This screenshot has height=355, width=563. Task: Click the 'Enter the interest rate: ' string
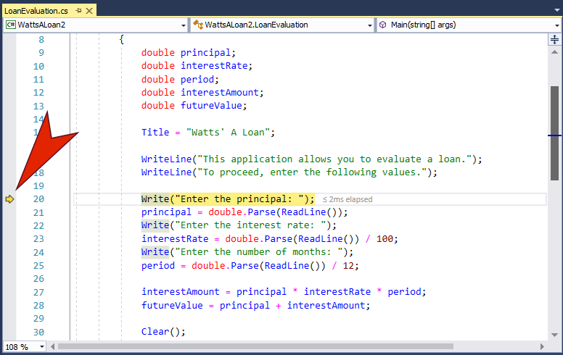point(250,225)
